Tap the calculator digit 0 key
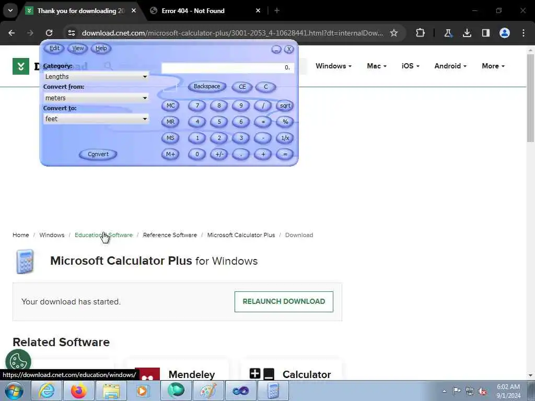Viewport: 535px width, 401px height. (197, 154)
